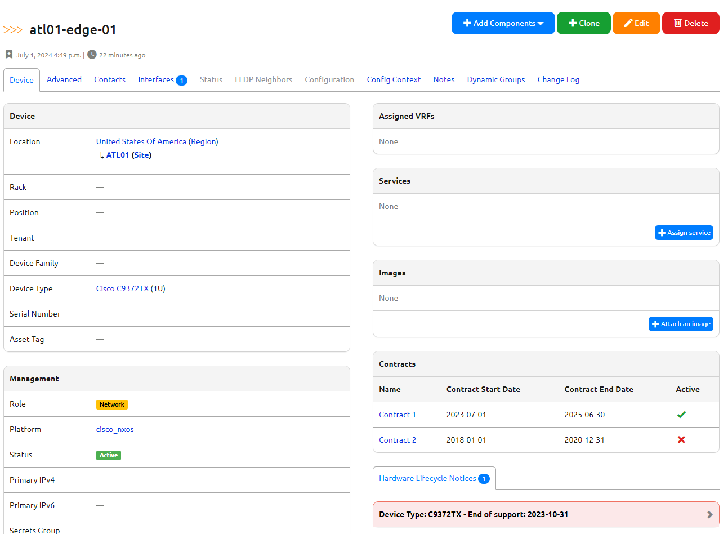
Task: Click green checkmark for Contract 1
Action: (x=681, y=415)
